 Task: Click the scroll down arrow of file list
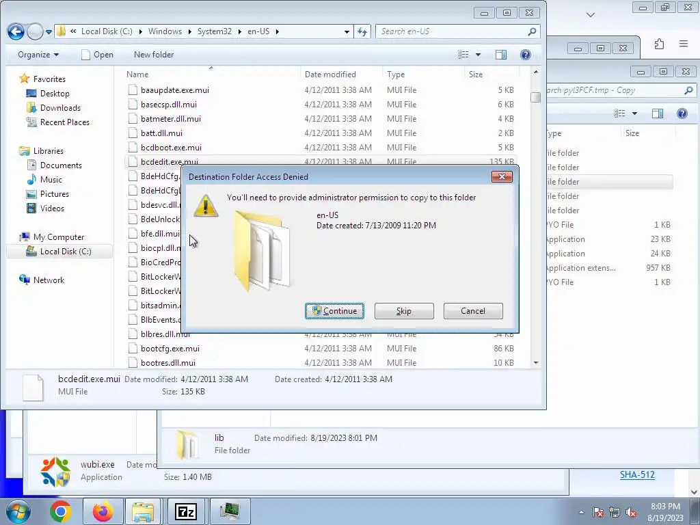(x=536, y=363)
